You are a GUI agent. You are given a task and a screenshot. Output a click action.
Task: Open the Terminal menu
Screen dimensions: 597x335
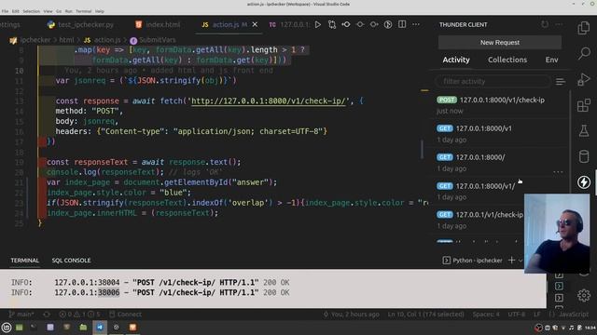(83, 11)
